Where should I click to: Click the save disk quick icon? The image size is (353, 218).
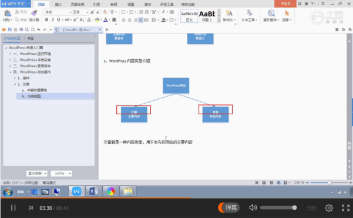[9, 30]
